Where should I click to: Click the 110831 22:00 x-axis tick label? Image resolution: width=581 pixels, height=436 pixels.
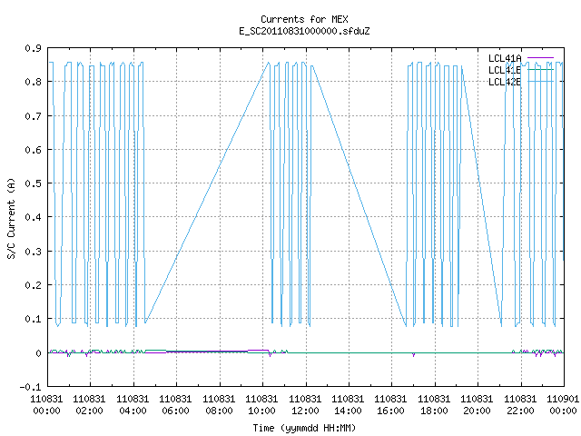click(x=520, y=405)
